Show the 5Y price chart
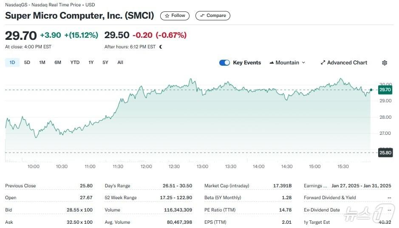The width and height of the screenshot is (399, 228). (x=105, y=62)
